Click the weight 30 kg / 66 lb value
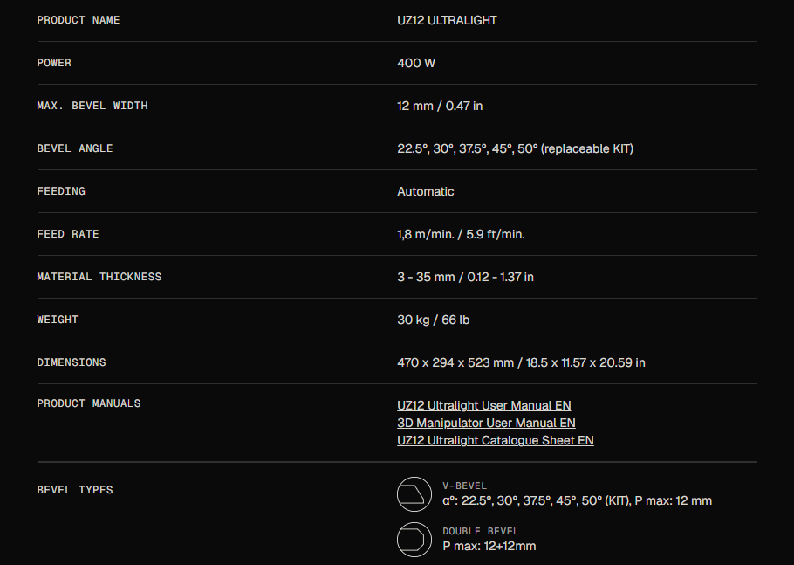The image size is (794, 565). [x=433, y=320]
